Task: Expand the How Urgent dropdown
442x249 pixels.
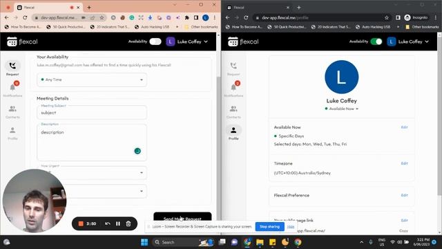Action: pos(92,172)
